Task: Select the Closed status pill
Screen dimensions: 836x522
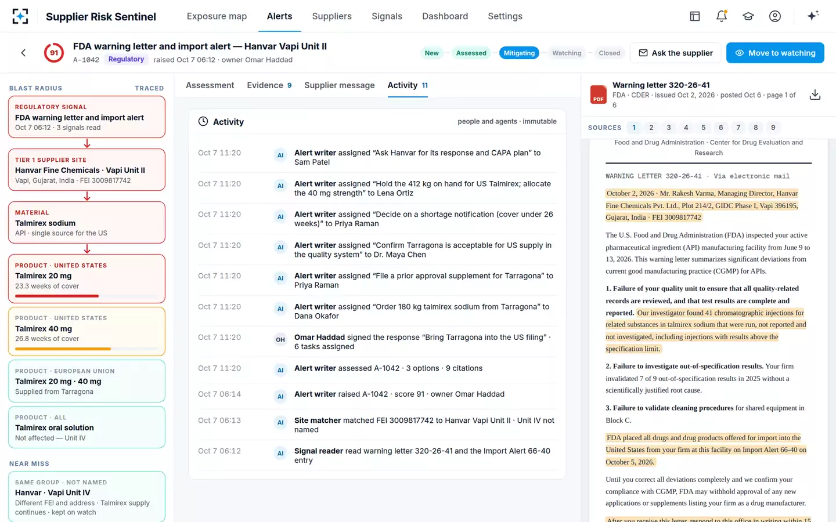Action: click(610, 53)
